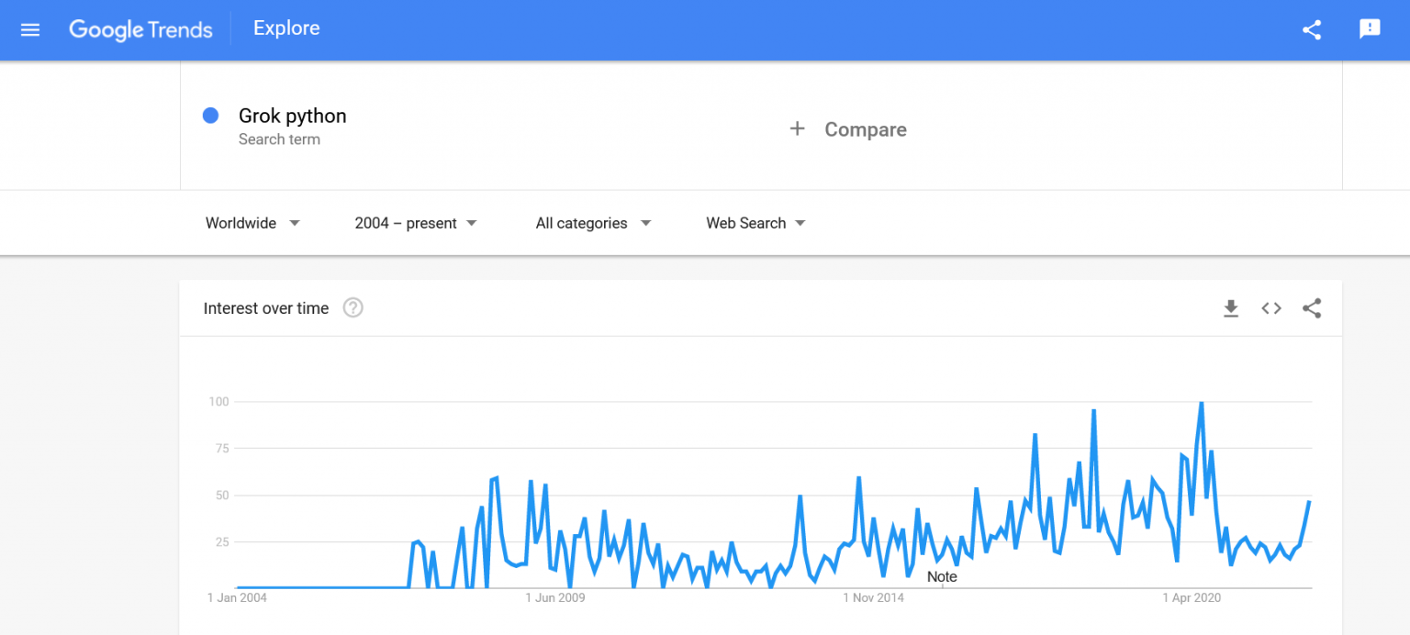1410x635 pixels.
Task: Click the 1 Jun 2009 axis label
Action: click(x=555, y=598)
